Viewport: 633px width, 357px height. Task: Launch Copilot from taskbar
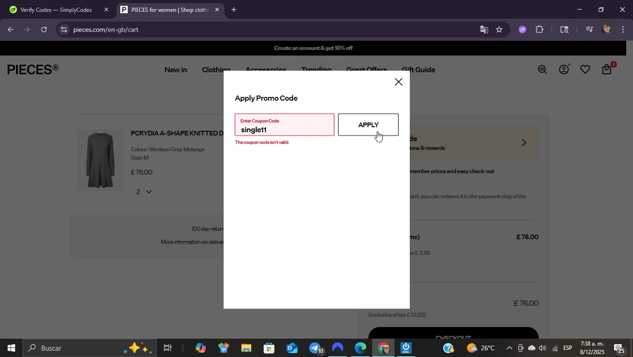pos(200,348)
